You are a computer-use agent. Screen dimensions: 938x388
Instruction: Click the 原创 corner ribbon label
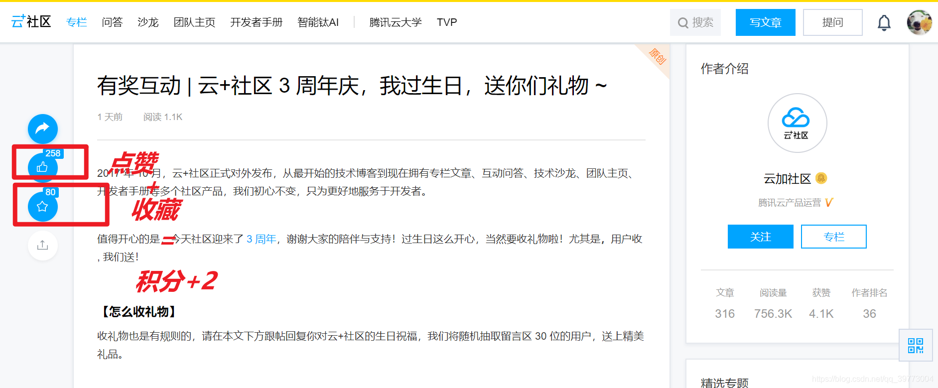click(x=657, y=57)
